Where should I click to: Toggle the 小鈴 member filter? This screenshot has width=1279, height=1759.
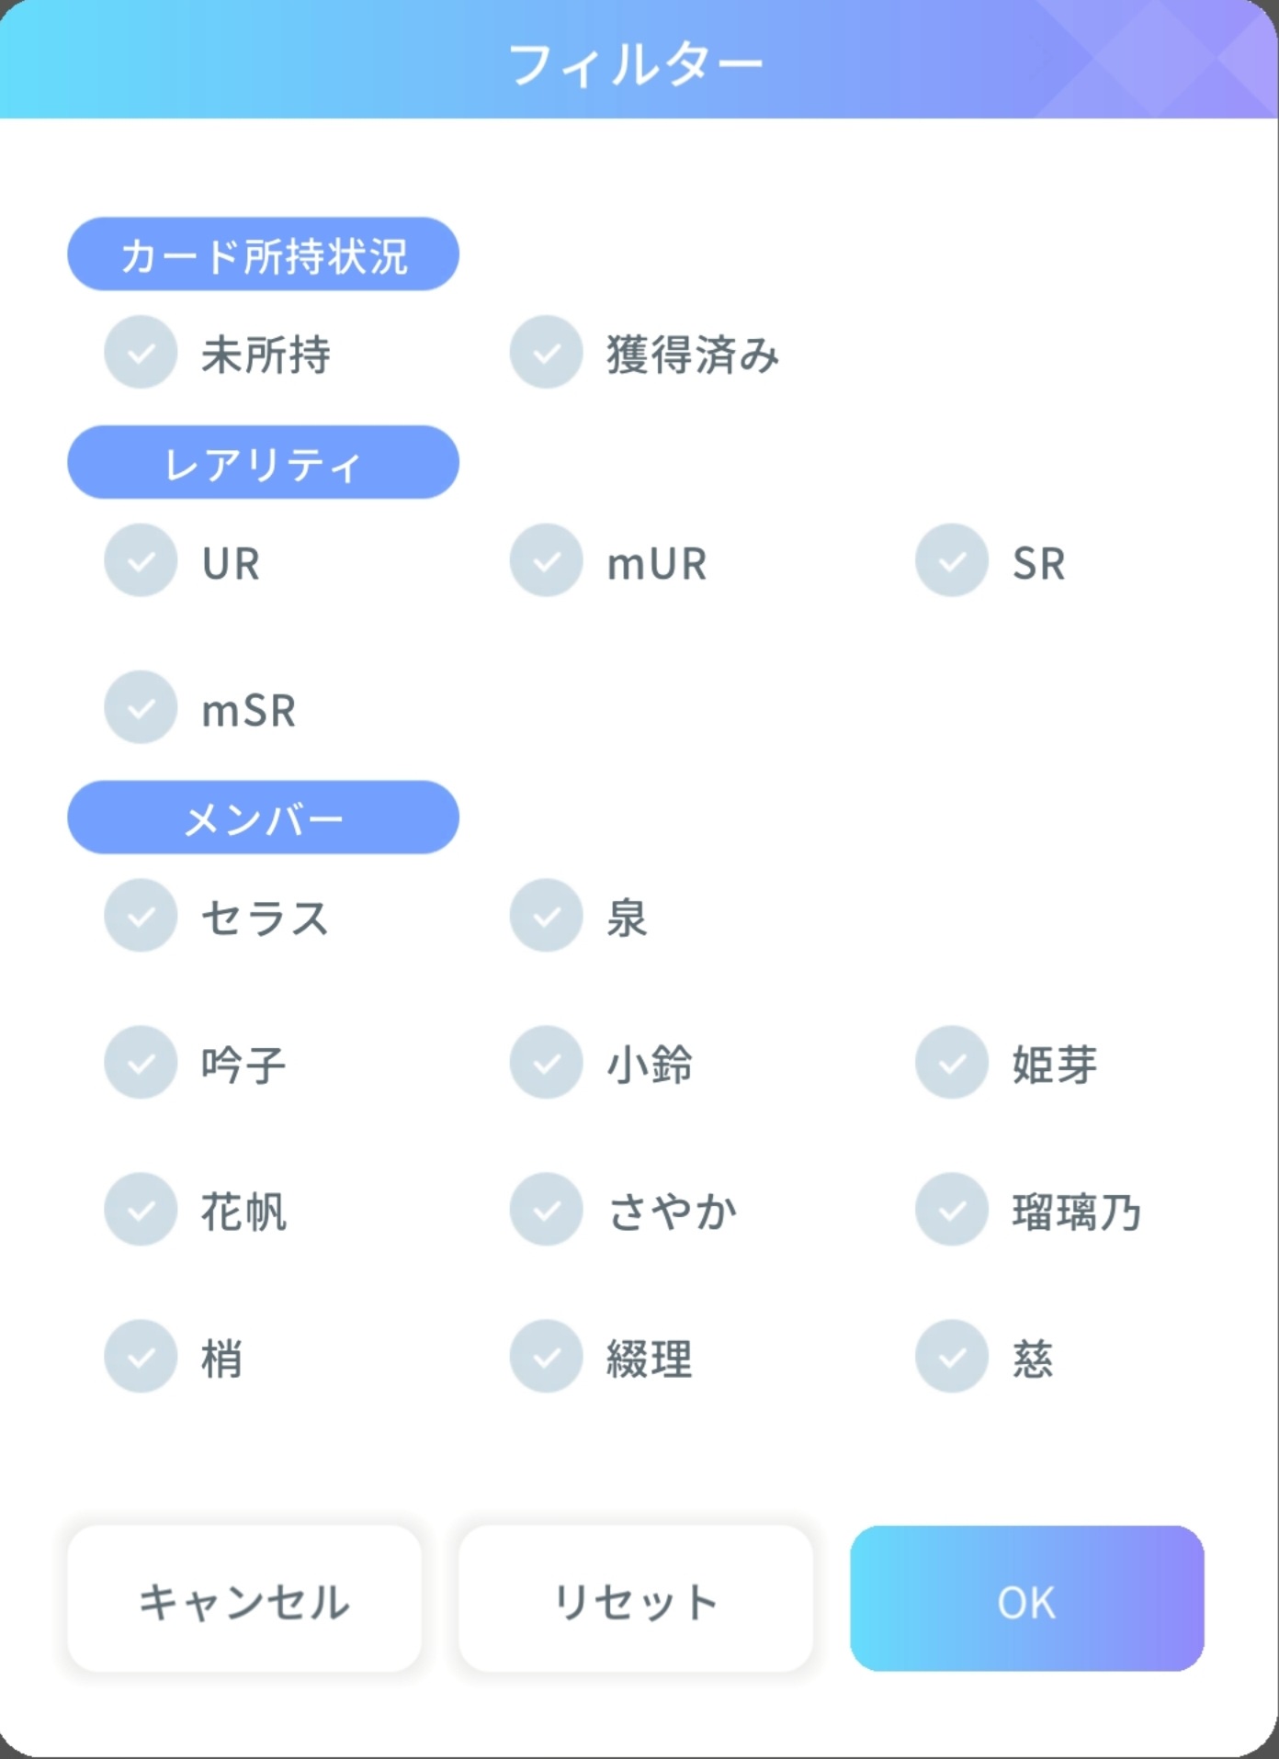547,1063
